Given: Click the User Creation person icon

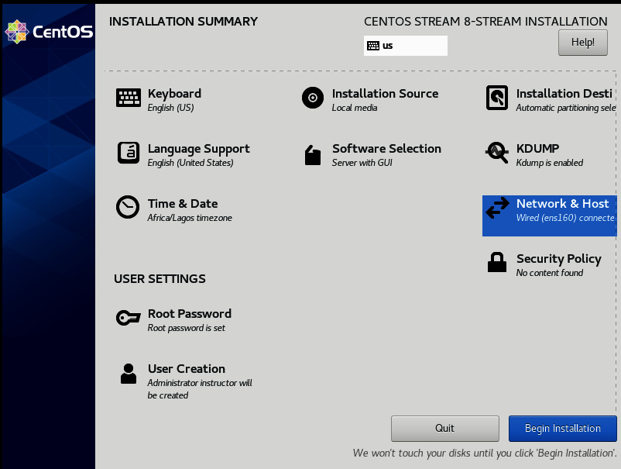Looking at the screenshot, I should 129,374.
